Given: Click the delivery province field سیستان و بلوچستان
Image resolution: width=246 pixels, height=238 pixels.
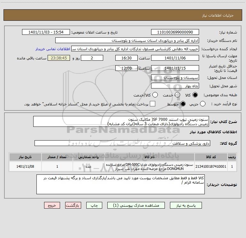Looking at the screenshot, I should (x=175, y=77).
